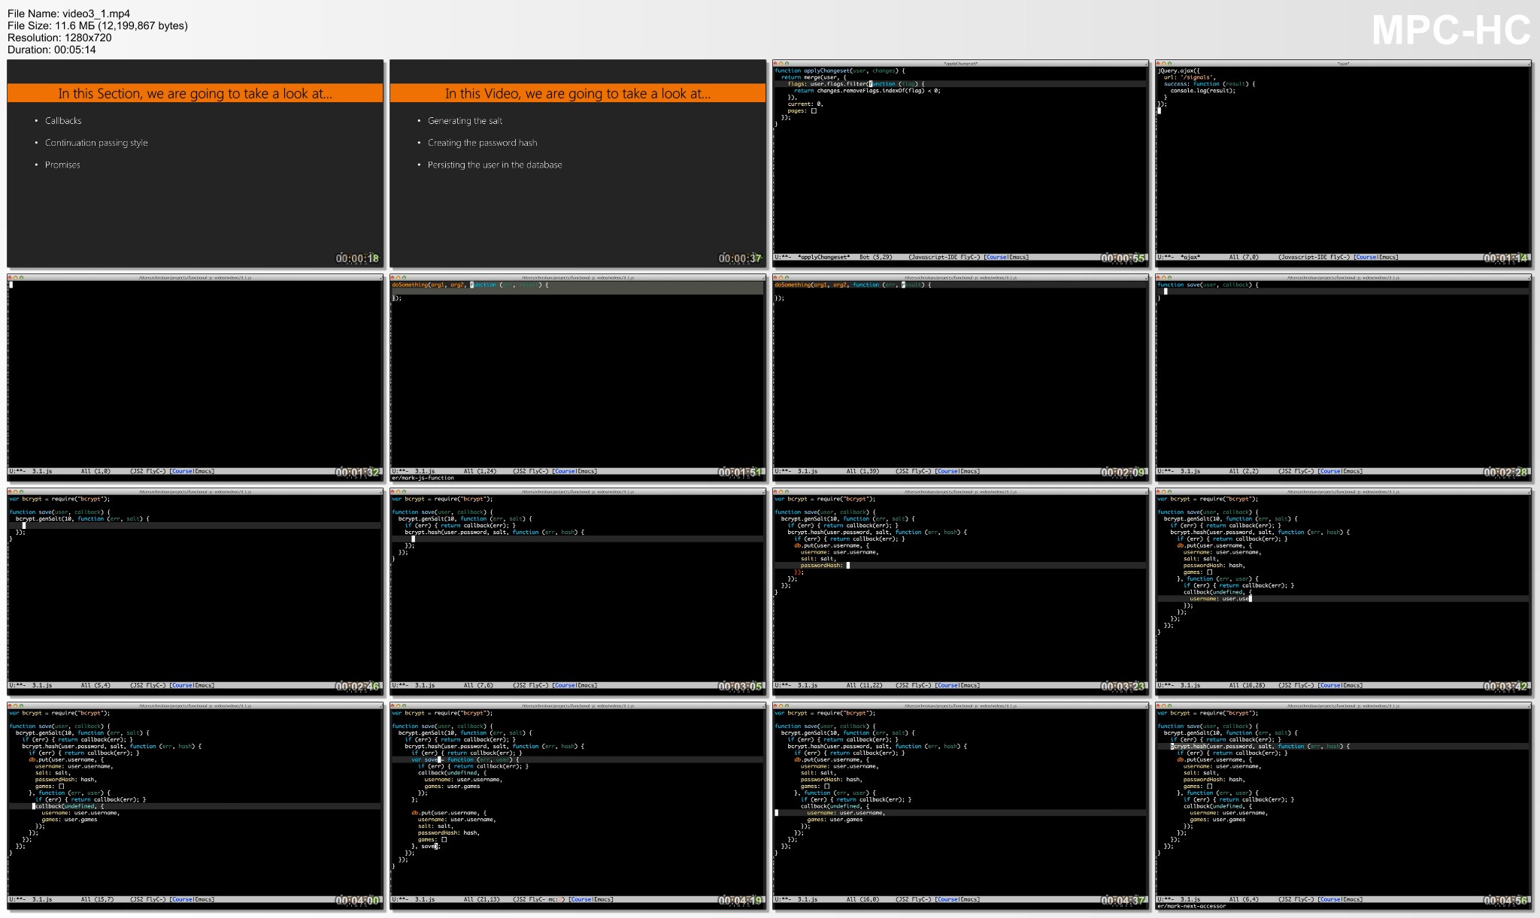Screen dimensions: 1540x918
Task: Click the 'In this Section' orange heading
Action: pos(196,93)
